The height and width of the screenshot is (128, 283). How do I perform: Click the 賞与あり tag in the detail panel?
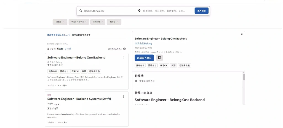click(140, 65)
